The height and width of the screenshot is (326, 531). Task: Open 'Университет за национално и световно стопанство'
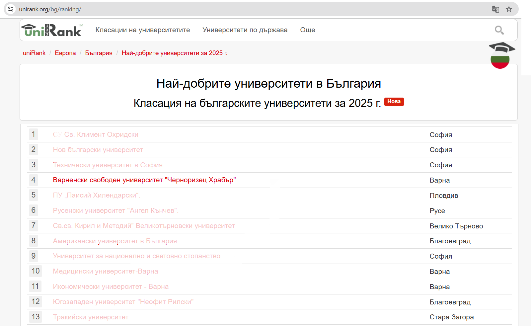tap(137, 256)
